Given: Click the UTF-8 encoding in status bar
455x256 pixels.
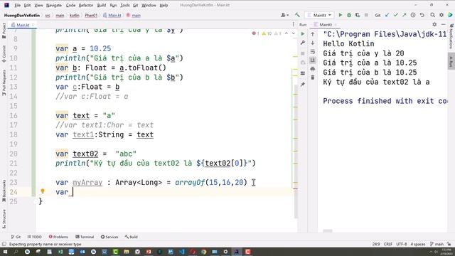Looking at the screenshot, I should coord(401,244).
